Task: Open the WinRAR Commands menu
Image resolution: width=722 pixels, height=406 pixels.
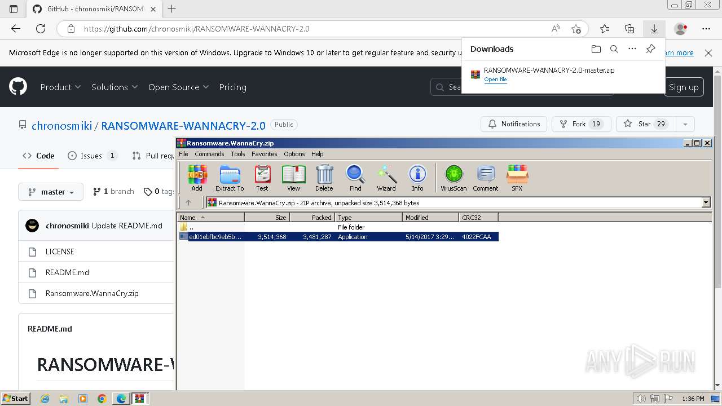Action: (209, 154)
